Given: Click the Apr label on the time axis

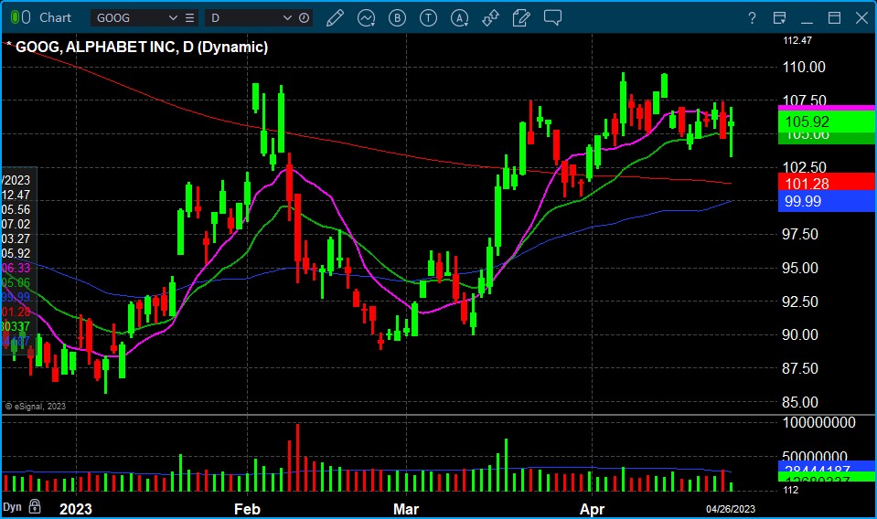Looking at the screenshot, I should pyautogui.click(x=592, y=509).
